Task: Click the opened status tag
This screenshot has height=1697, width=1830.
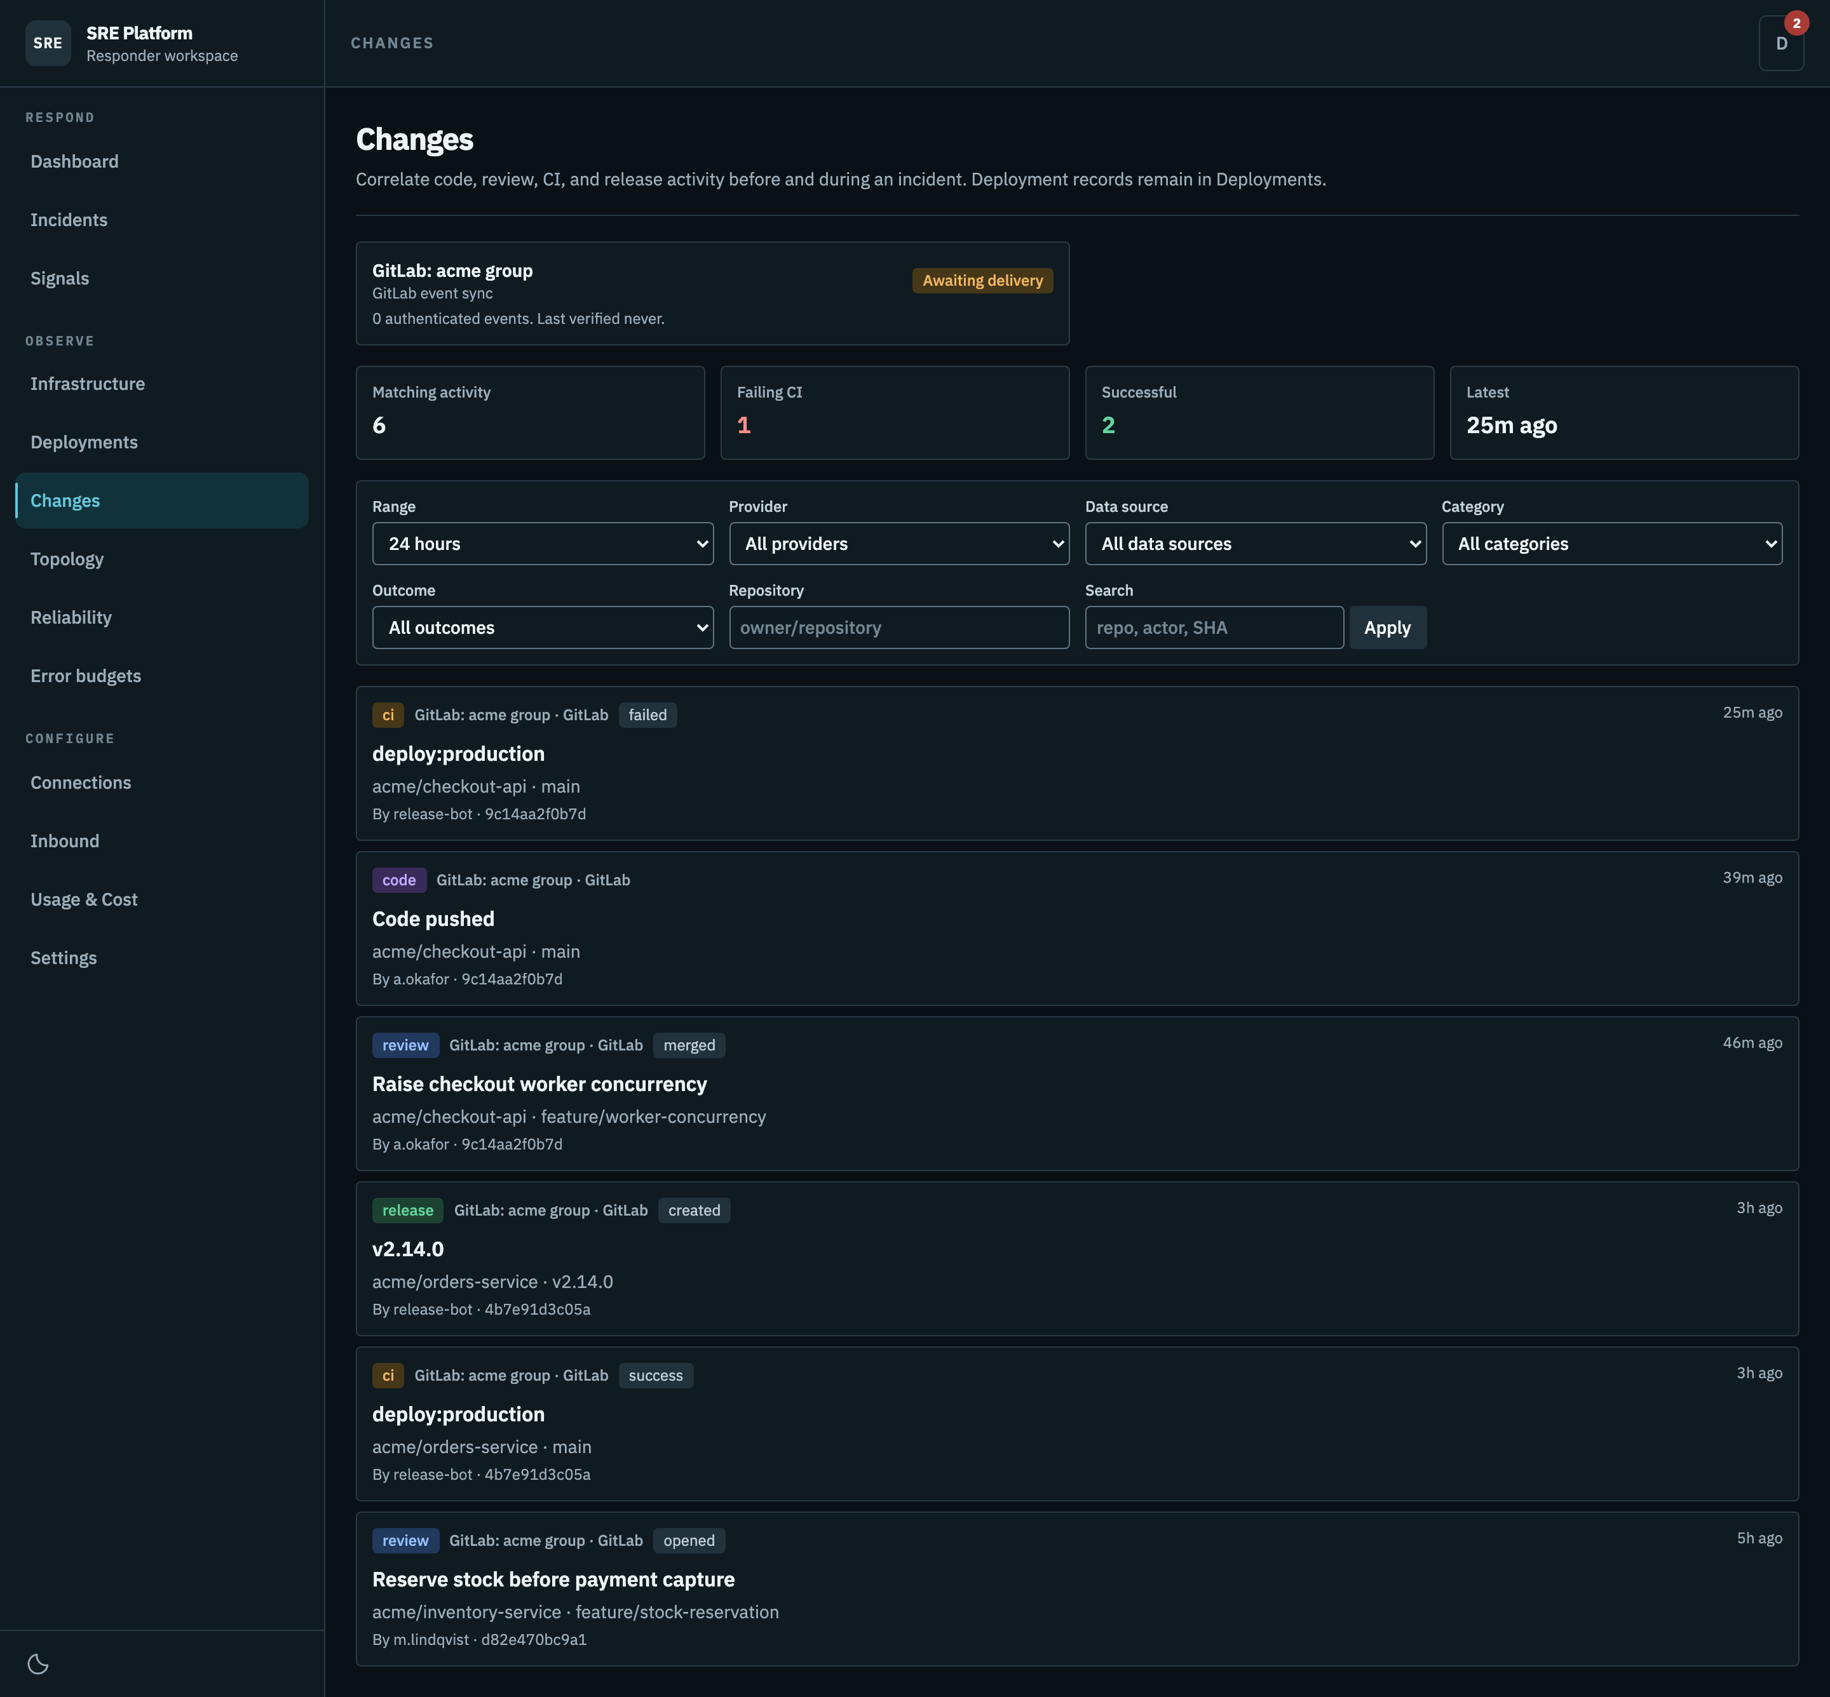Action: click(689, 1541)
